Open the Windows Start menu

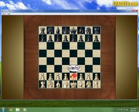pos(3,110)
